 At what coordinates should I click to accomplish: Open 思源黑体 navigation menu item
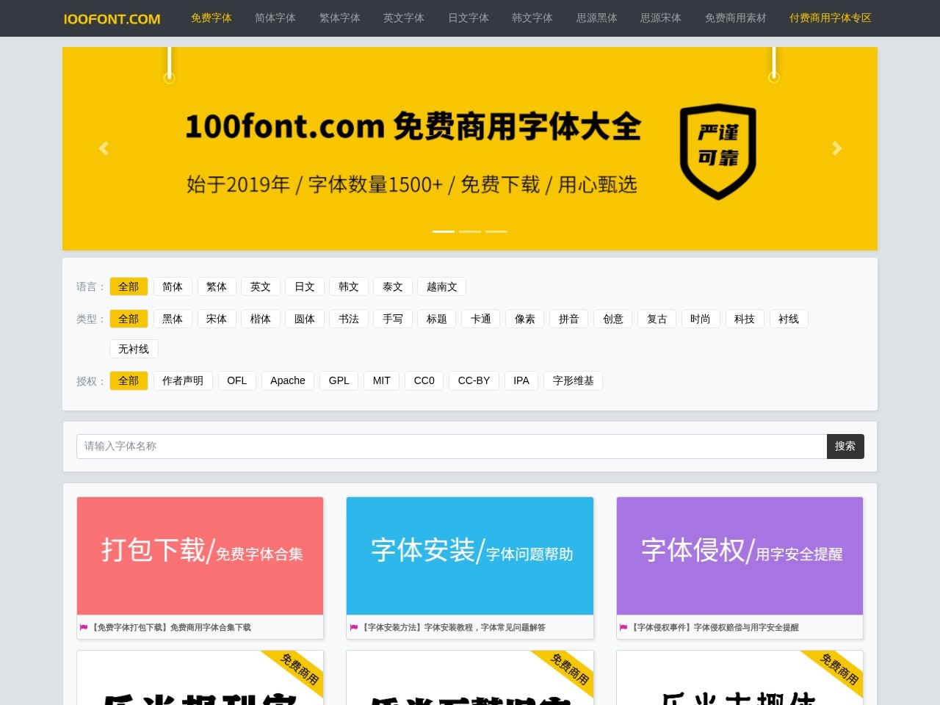pos(597,18)
